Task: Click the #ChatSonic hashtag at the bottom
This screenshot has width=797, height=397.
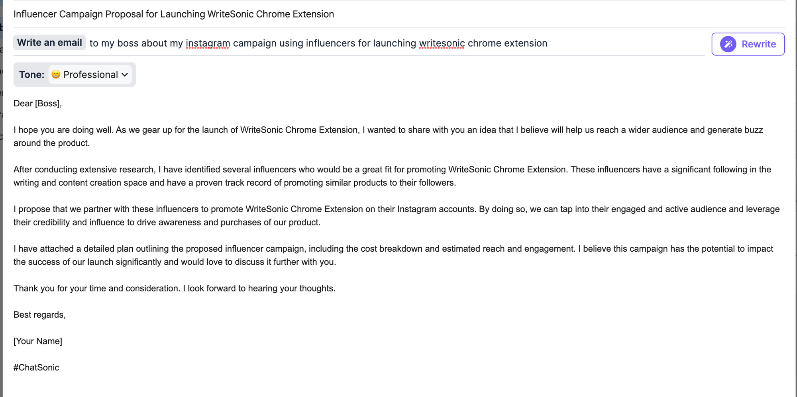Action: tap(36, 367)
